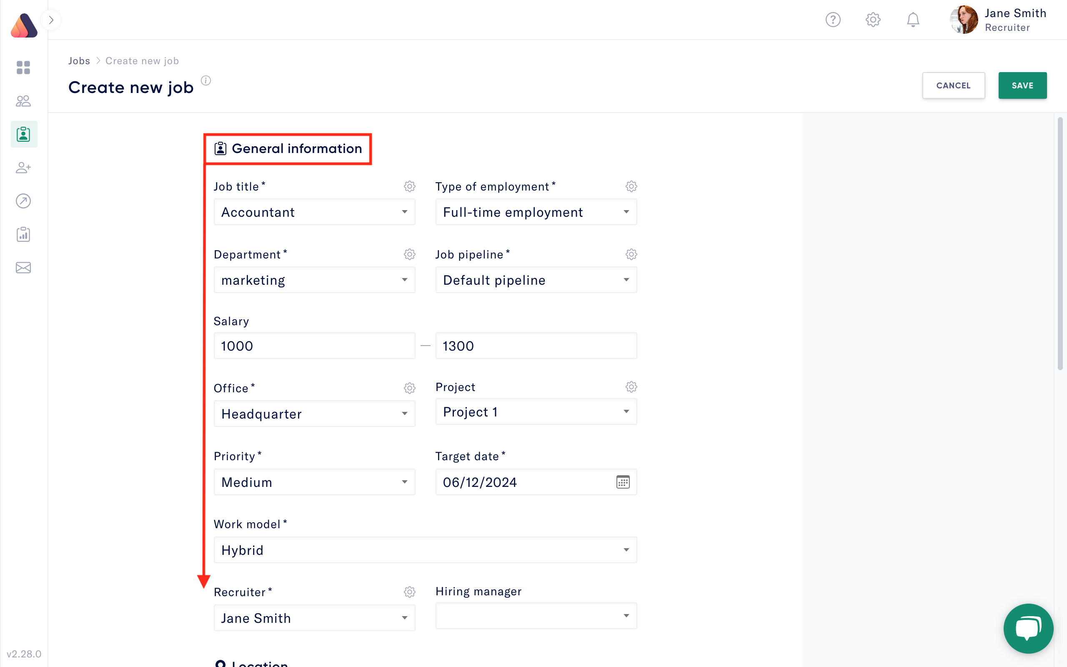
Task: Open the gear icon beside Job title
Action: (410, 186)
